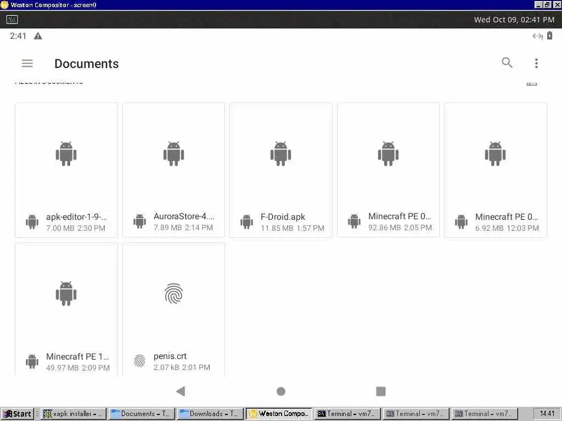This screenshot has width=562, height=421.
Task: Click small Android icon beside F-Droid.apk
Action: [x=246, y=221]
